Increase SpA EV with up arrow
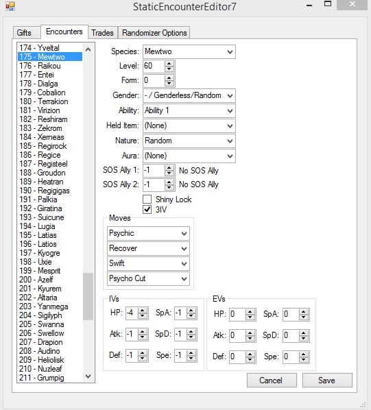The width and height of the screenshot is (371, 410). 304,312
